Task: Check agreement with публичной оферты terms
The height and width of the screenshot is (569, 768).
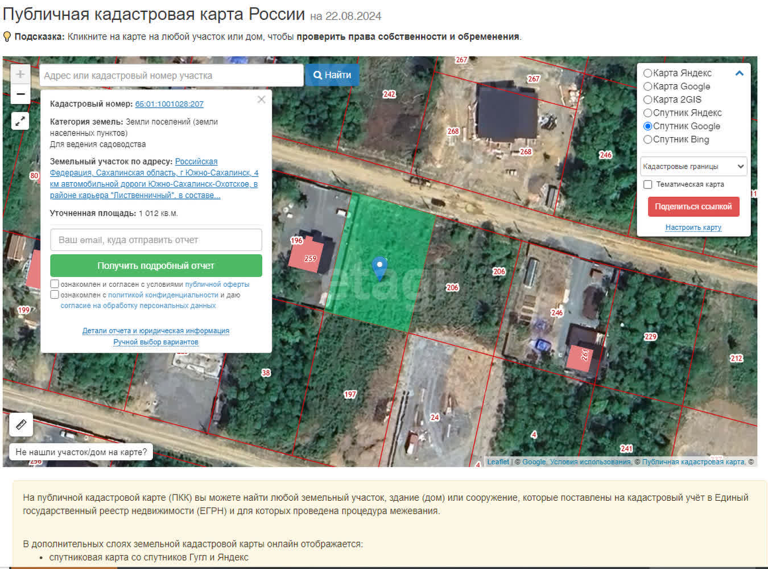Action: tap(55, 283)
